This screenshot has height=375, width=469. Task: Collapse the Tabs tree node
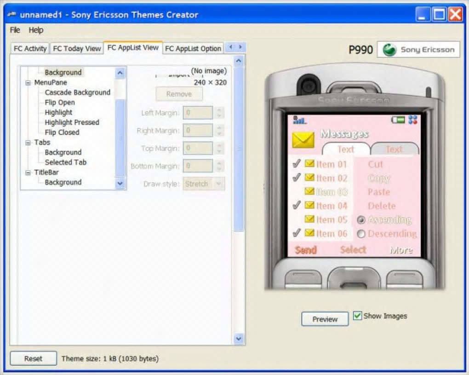pos(28,143)
